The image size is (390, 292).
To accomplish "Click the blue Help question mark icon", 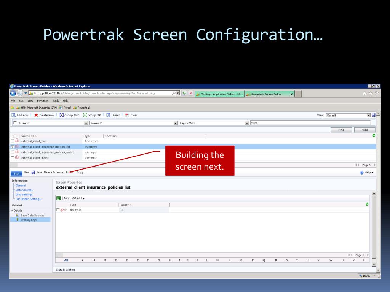I will pos(362,173).
